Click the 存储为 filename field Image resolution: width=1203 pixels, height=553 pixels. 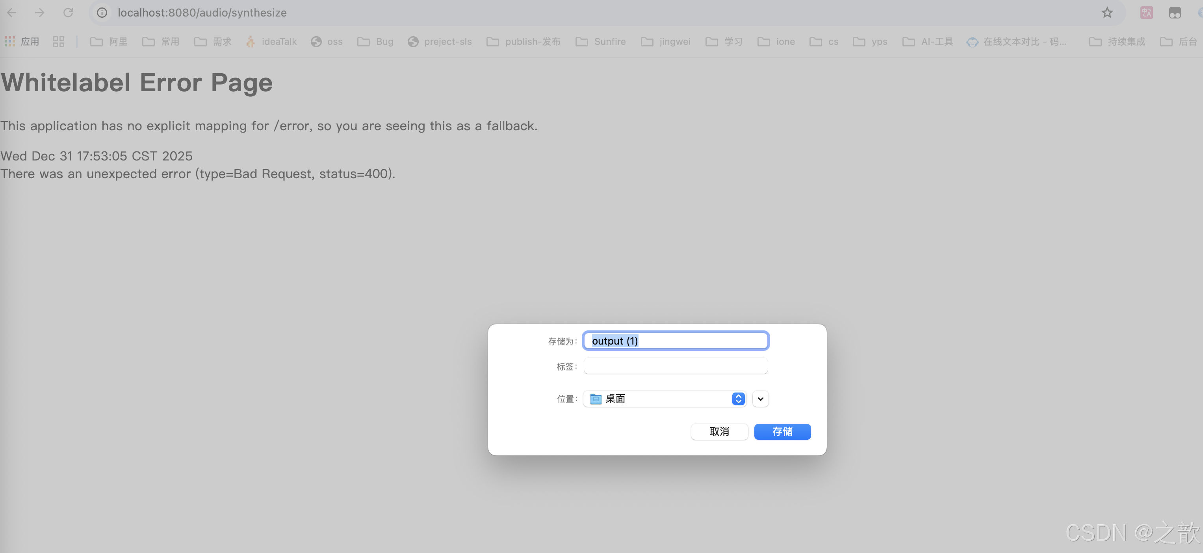pos(675,341)
